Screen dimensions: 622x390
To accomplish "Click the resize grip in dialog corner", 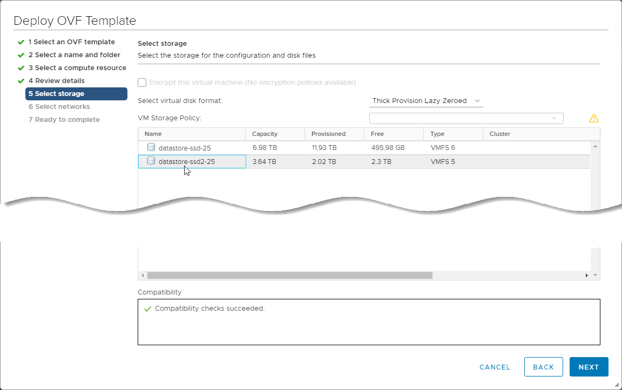I will 617,385.
